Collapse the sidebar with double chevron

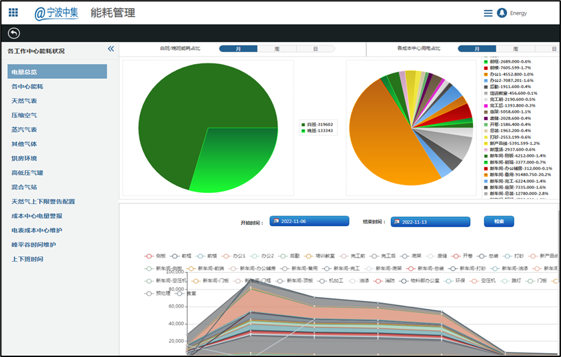111,49
